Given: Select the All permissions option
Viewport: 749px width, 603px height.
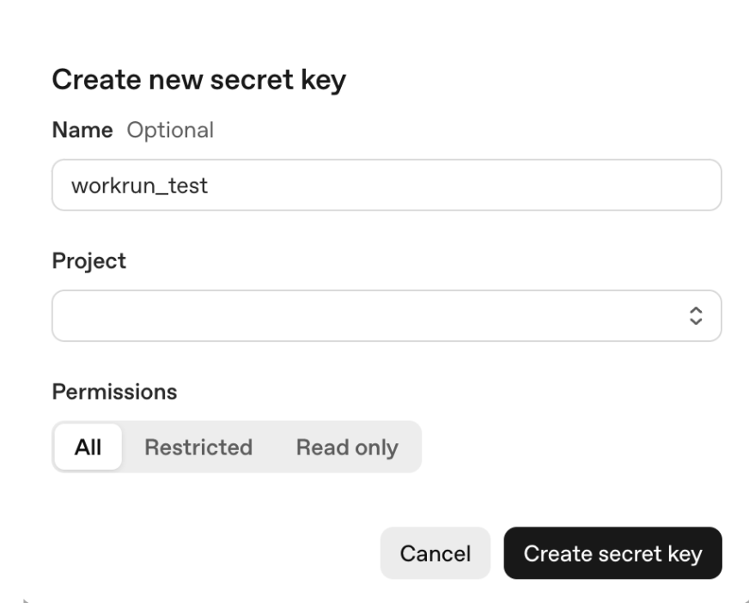Looking at the screenshot, I should point(88,447).
